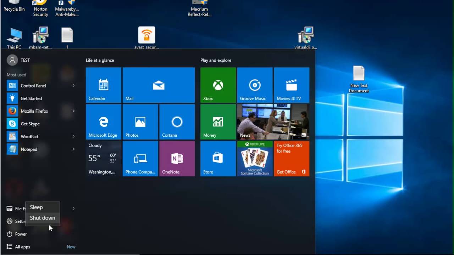The image size is (454, 255).
Task: Click the Life at a glance group heading
Action: [100, 61]
